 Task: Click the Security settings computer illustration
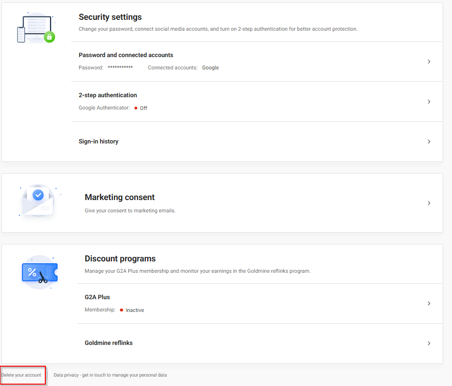[x=34, y=28]
